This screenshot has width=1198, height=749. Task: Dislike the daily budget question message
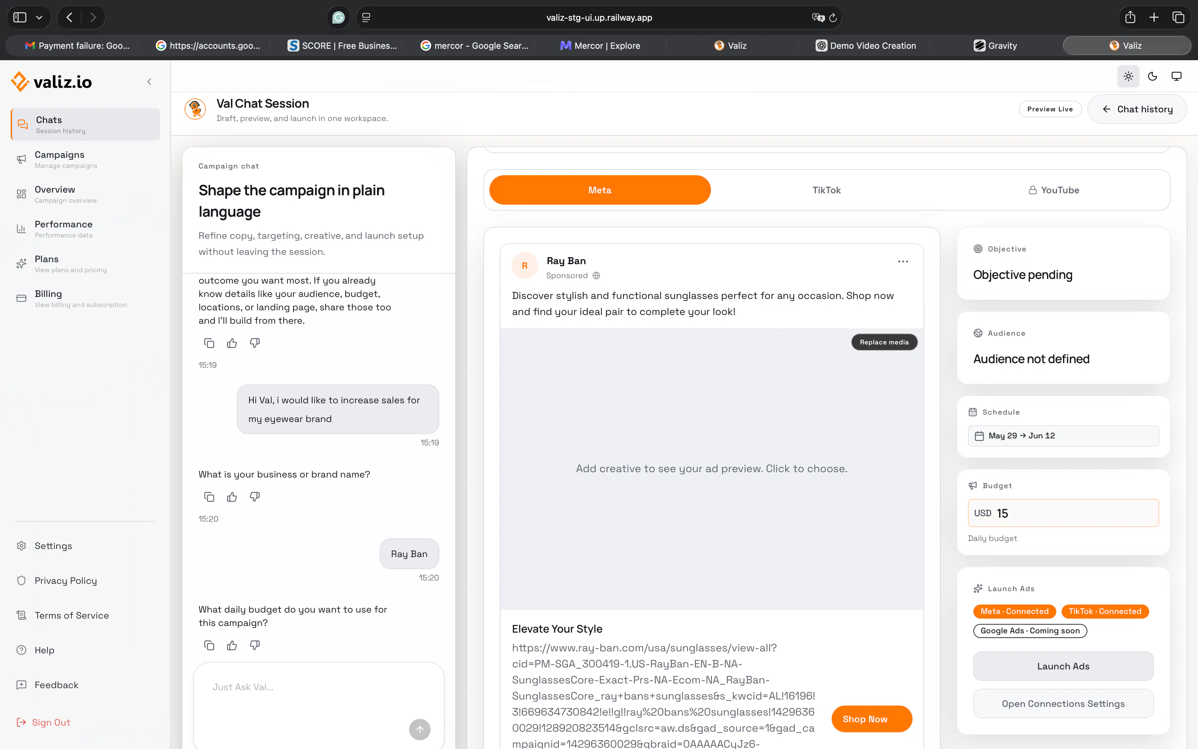(x=254, y=645)
